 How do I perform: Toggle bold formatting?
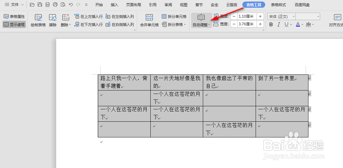tap(271, 24)
